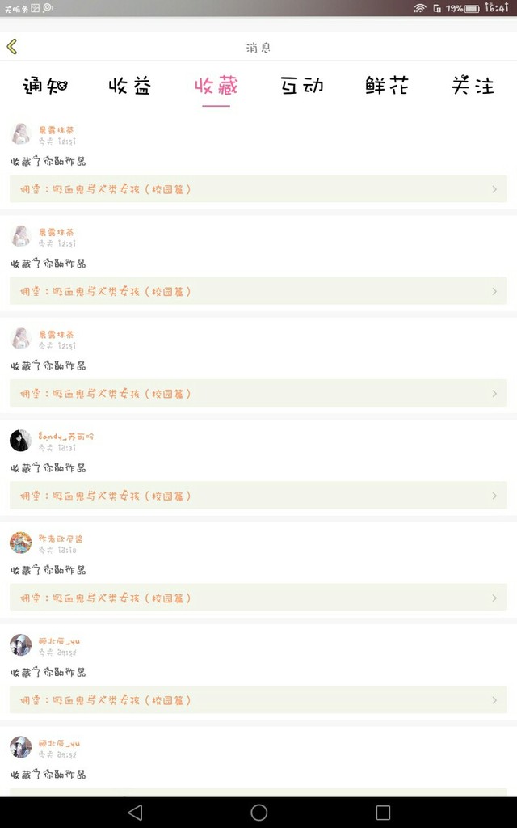The height and width of the screenshot is (828, 517).
Task: Open the Candy_苏可吟 profile avatar
Action: click(20, 441)
